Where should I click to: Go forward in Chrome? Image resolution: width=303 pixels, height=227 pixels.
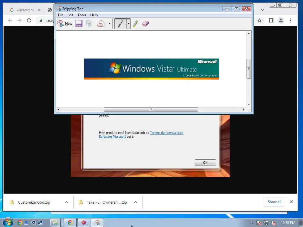[20, 20]
